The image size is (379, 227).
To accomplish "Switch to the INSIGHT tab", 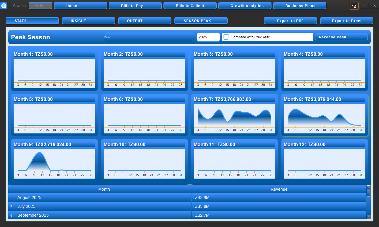I will (x=89, y=21).
